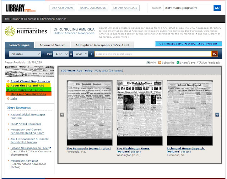Open the Pensacola Journal page thumbnail
Image resolution: width=227 pixels, height=179 pixels.
[x=90, y=113]
